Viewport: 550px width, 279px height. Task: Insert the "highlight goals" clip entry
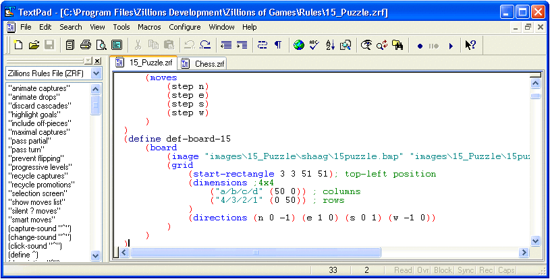point(35,115)
